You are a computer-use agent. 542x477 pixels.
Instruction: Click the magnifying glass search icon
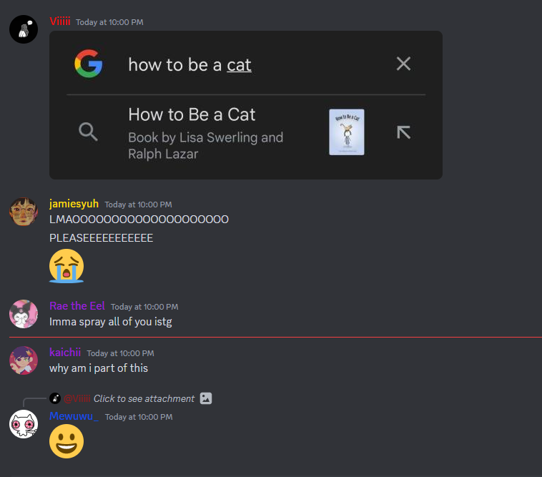[x=88, y=132]
